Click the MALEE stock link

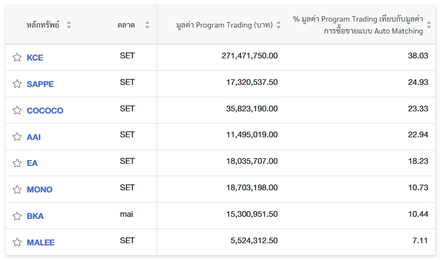pyautogui.click(x=41, y=242)
